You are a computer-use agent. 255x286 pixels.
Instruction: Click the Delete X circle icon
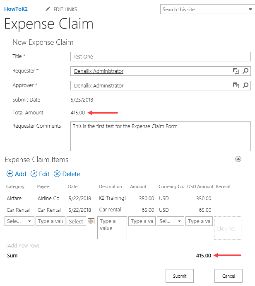[57, 174]
